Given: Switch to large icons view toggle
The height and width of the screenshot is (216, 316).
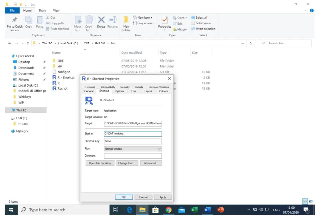Looking at the screenshot, I should point(311,201).
